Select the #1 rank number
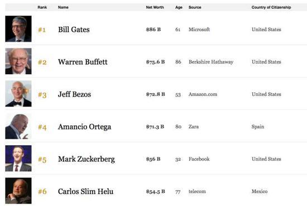 [x=42, y=30]
